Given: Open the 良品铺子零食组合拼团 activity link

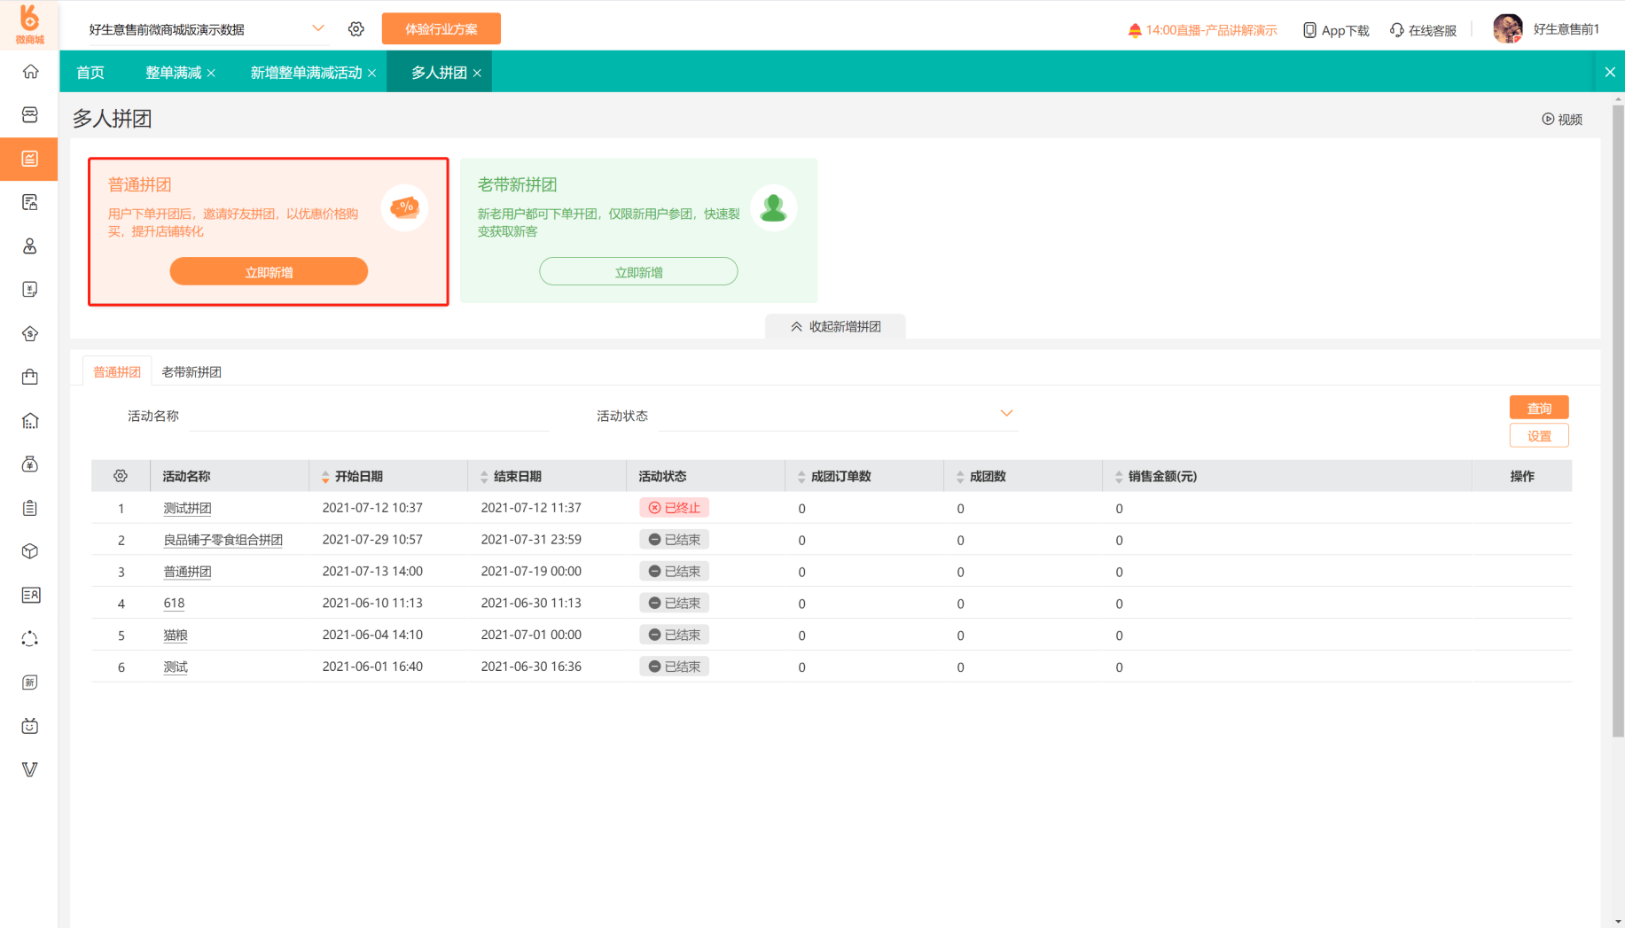Looking at the screenshot, I should point(223,540).
